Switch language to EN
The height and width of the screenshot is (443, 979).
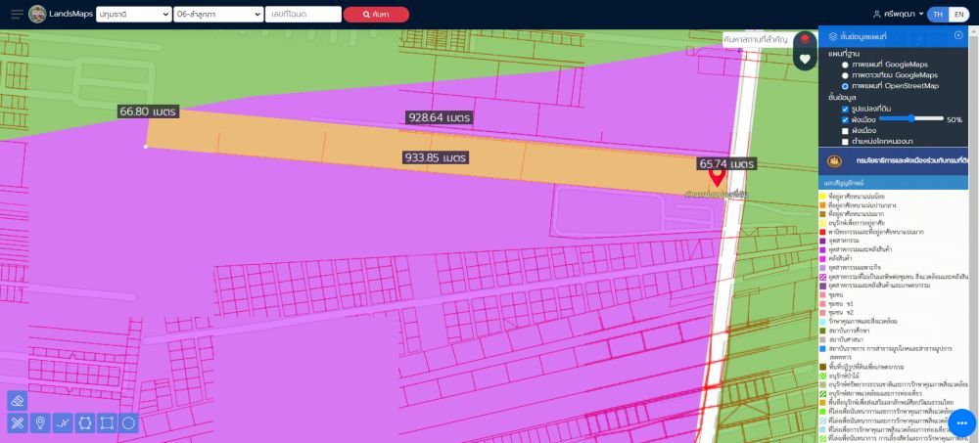point(958,15)
